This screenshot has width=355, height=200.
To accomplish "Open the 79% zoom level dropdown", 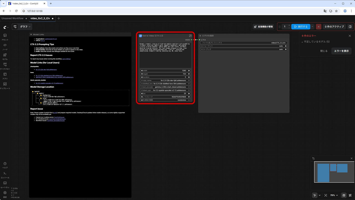I will click(x=334, y=195).
